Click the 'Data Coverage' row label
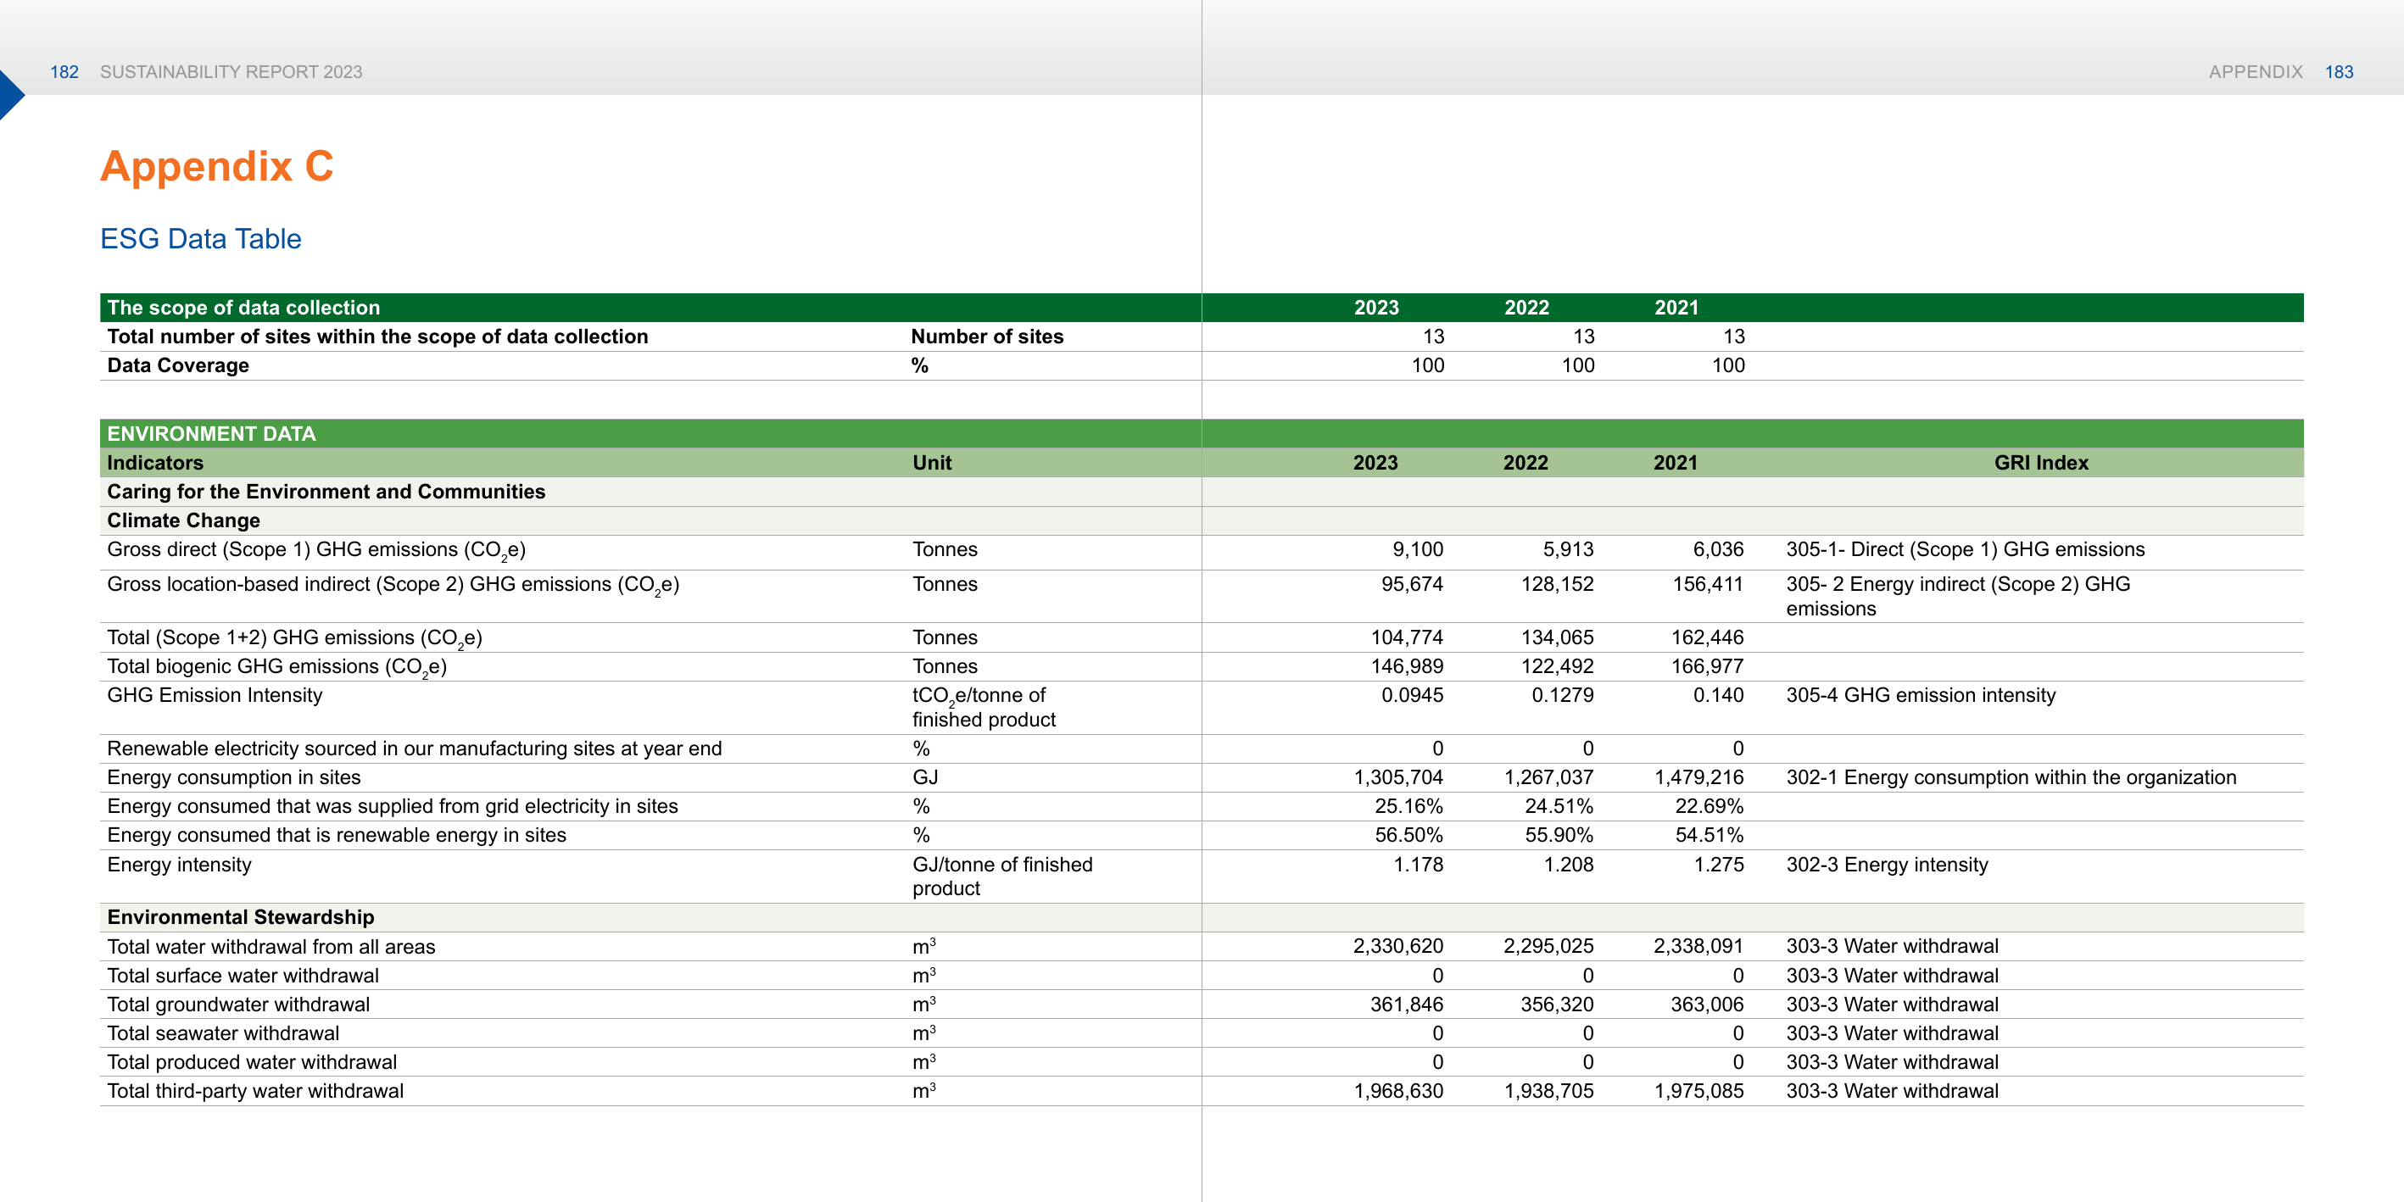The height and width of the screenshot is (1202, 2404). (x=178, y=366)
